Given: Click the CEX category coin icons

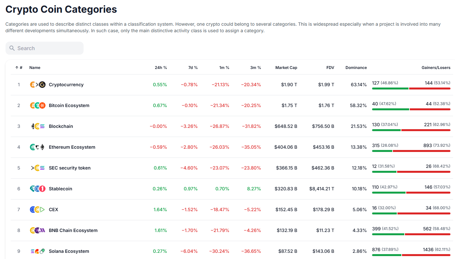Looking at the screenshot, I should click(x=38, y=210).
